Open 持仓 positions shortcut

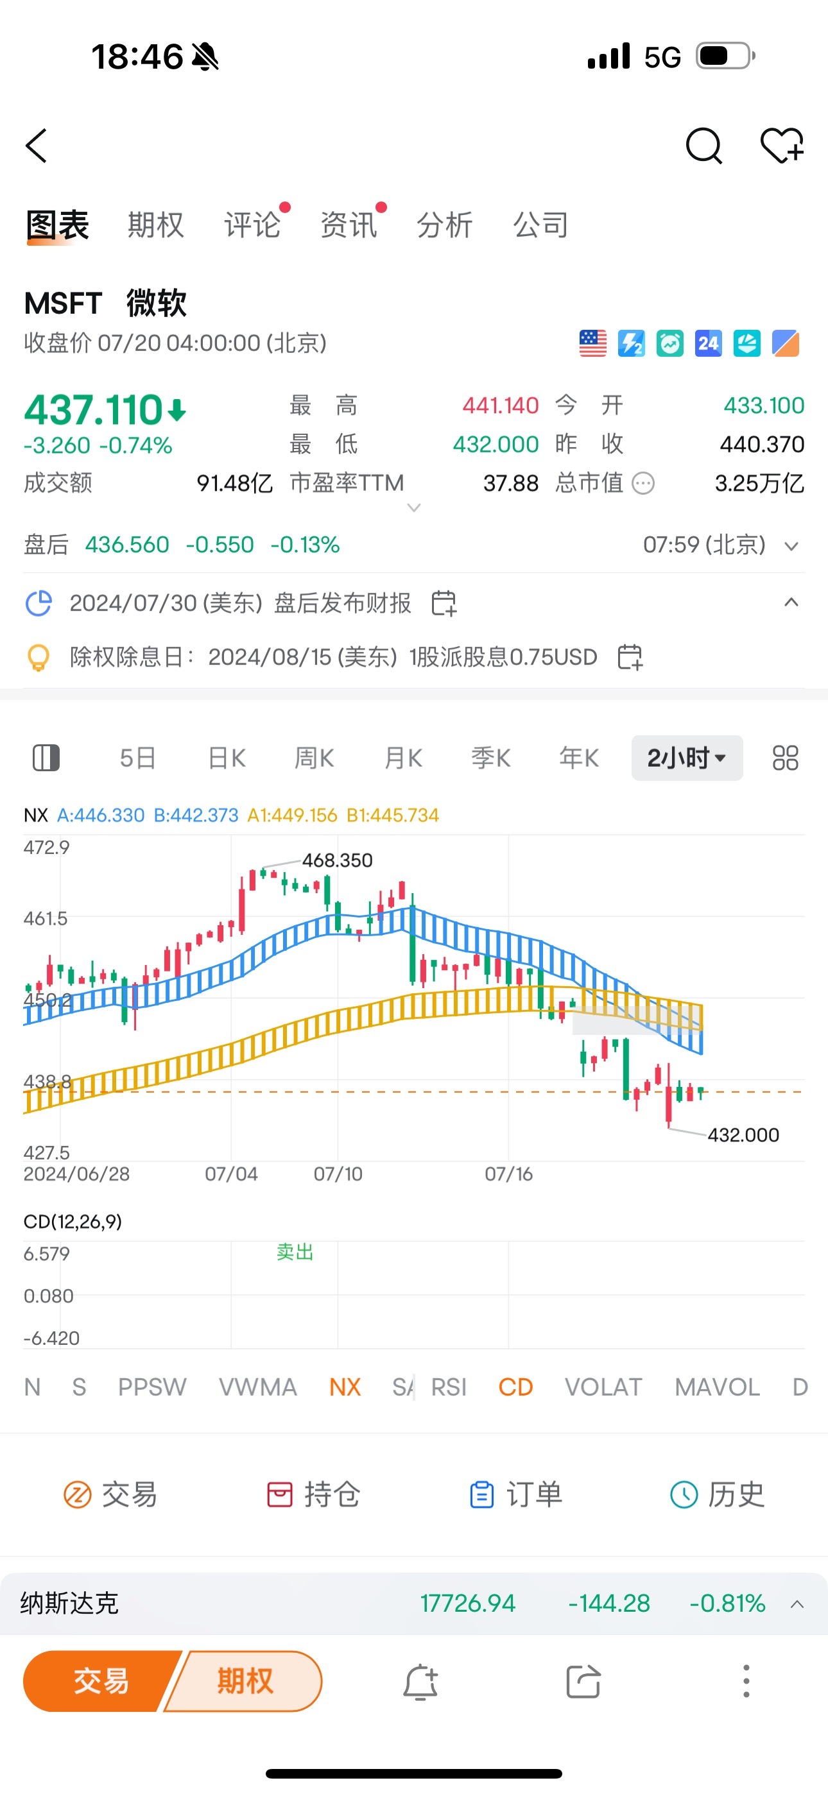(314, 1494)
